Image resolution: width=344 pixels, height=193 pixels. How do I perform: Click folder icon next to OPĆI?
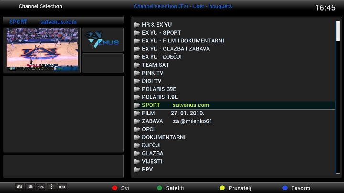coord(137,129)
